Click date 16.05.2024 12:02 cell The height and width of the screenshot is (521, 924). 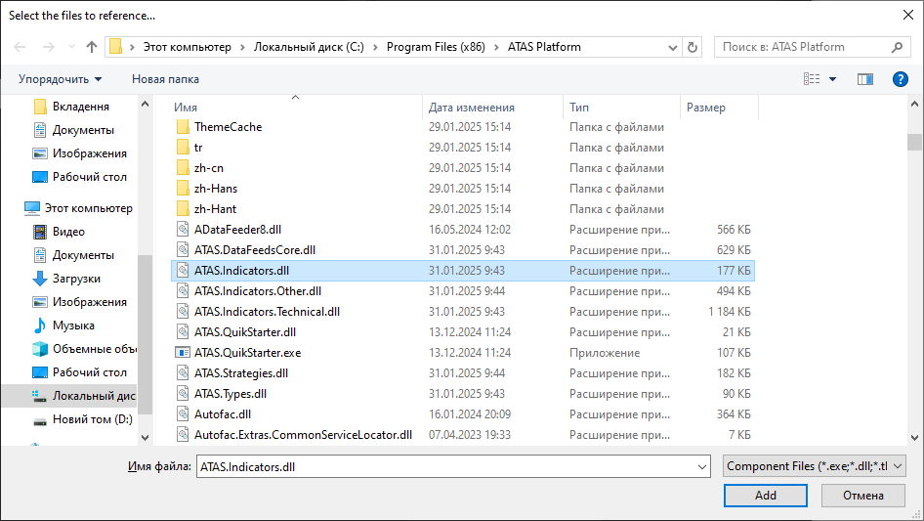click(470, 230)
